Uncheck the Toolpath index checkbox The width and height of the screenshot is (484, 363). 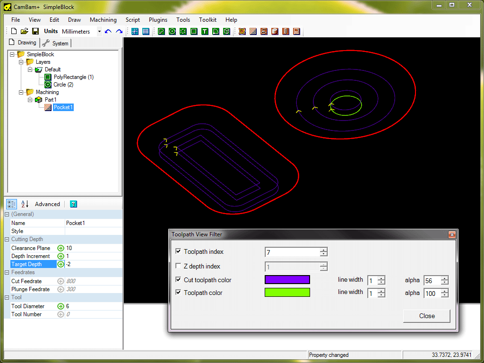(178, 251)
